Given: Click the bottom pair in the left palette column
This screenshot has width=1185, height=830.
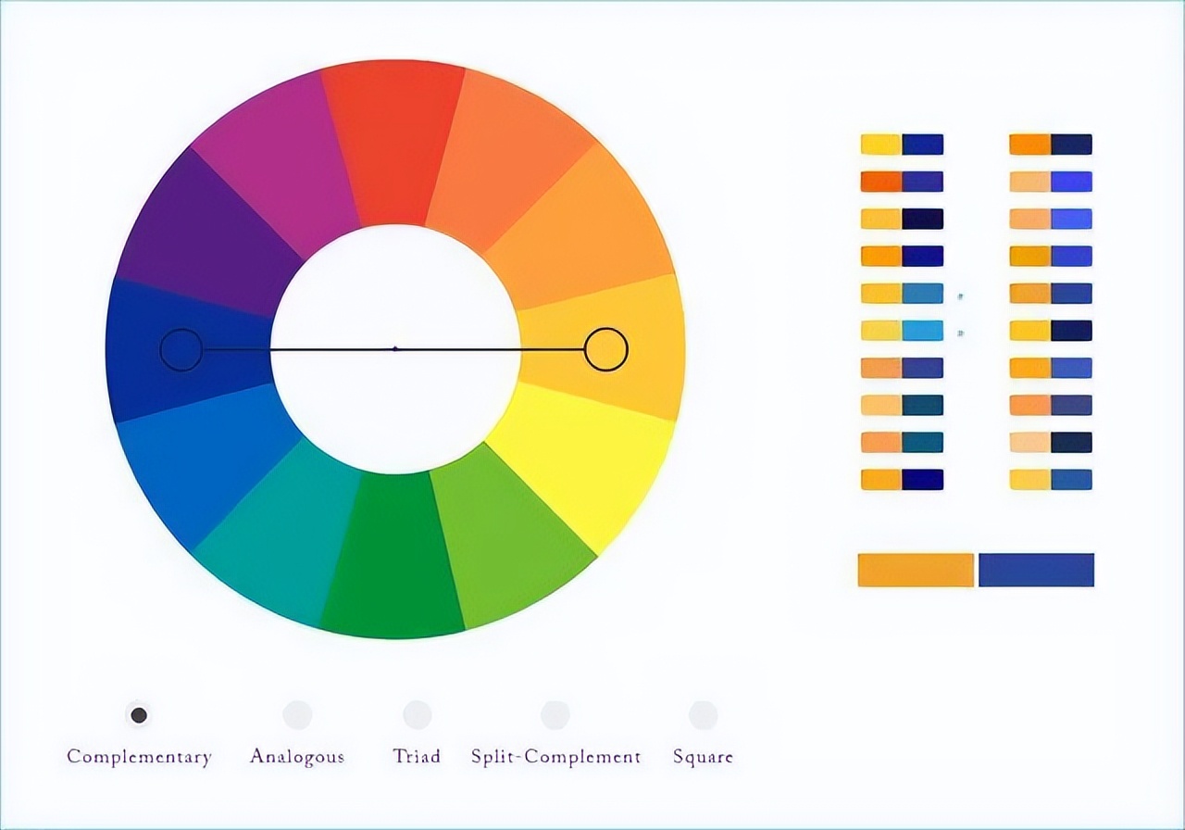Looking at the screenshot, I should coord(901,479).
